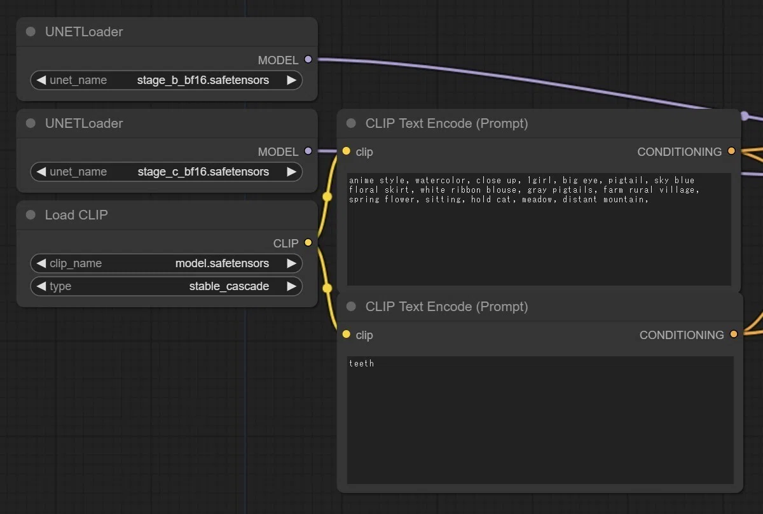Click MODEL output port of stage_b UNETLoader
763x514 pixels.
tap(308, 60)
